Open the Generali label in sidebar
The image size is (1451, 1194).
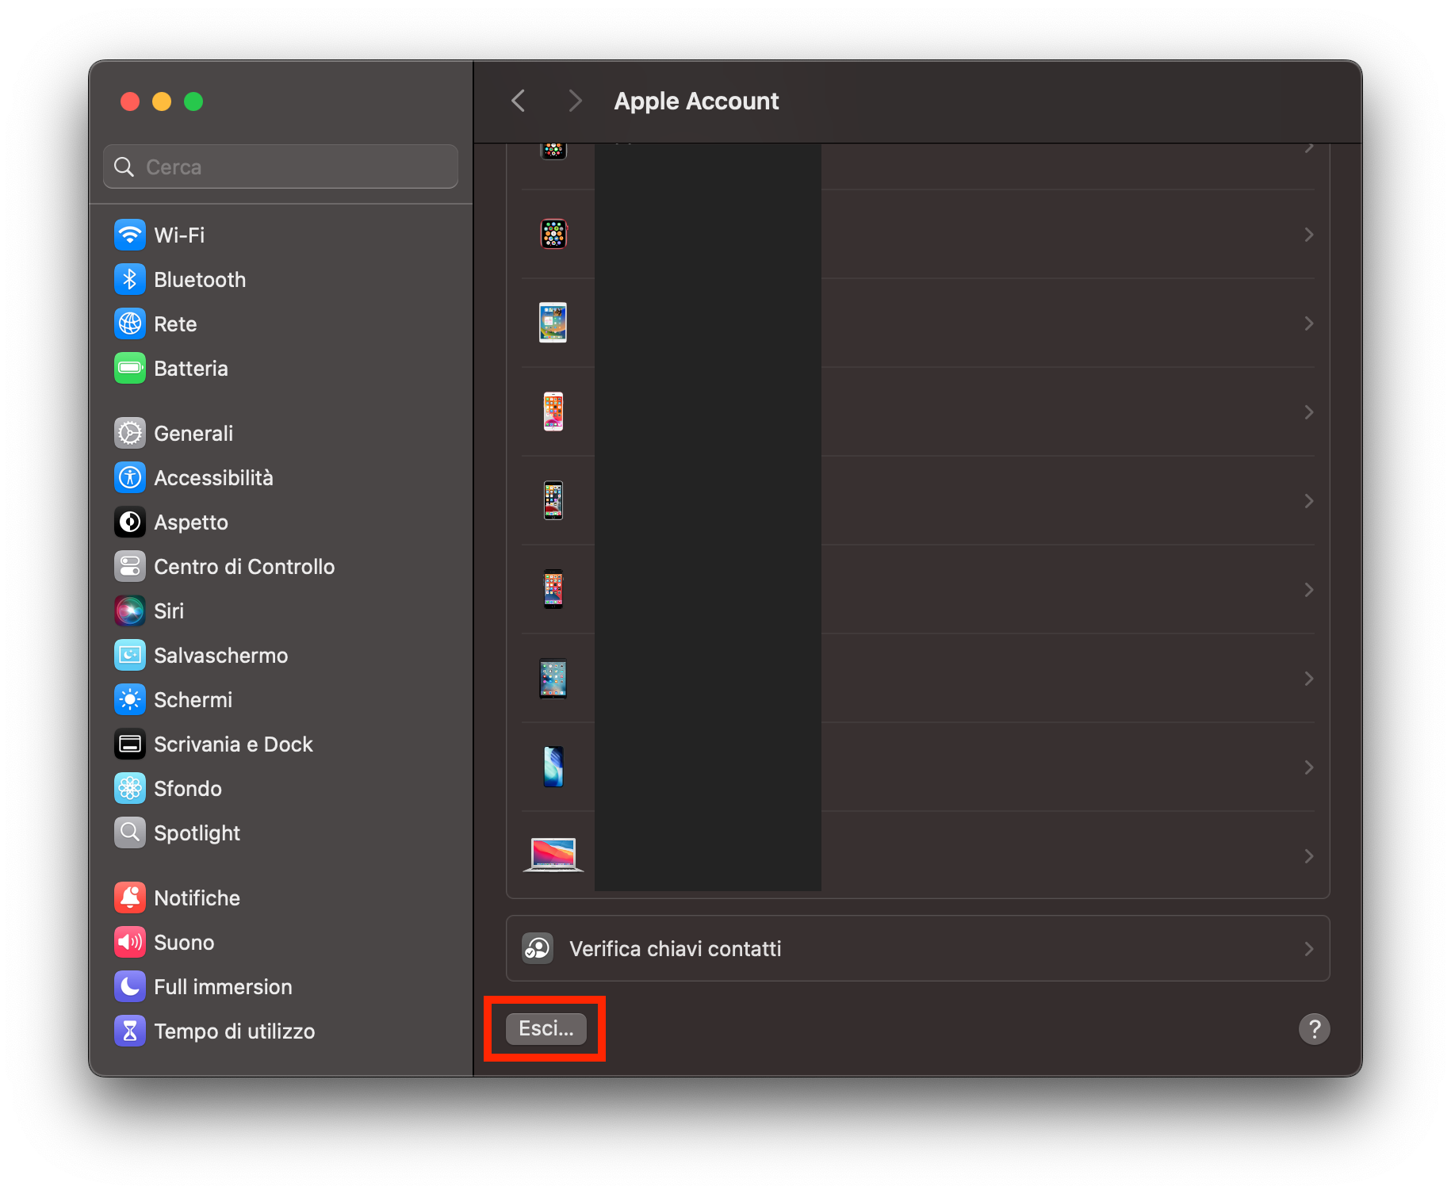click(x=193, y=434)
